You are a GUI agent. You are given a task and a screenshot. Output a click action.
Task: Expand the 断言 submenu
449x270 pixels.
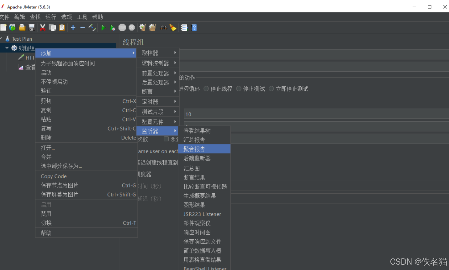[x=158, y=91]
